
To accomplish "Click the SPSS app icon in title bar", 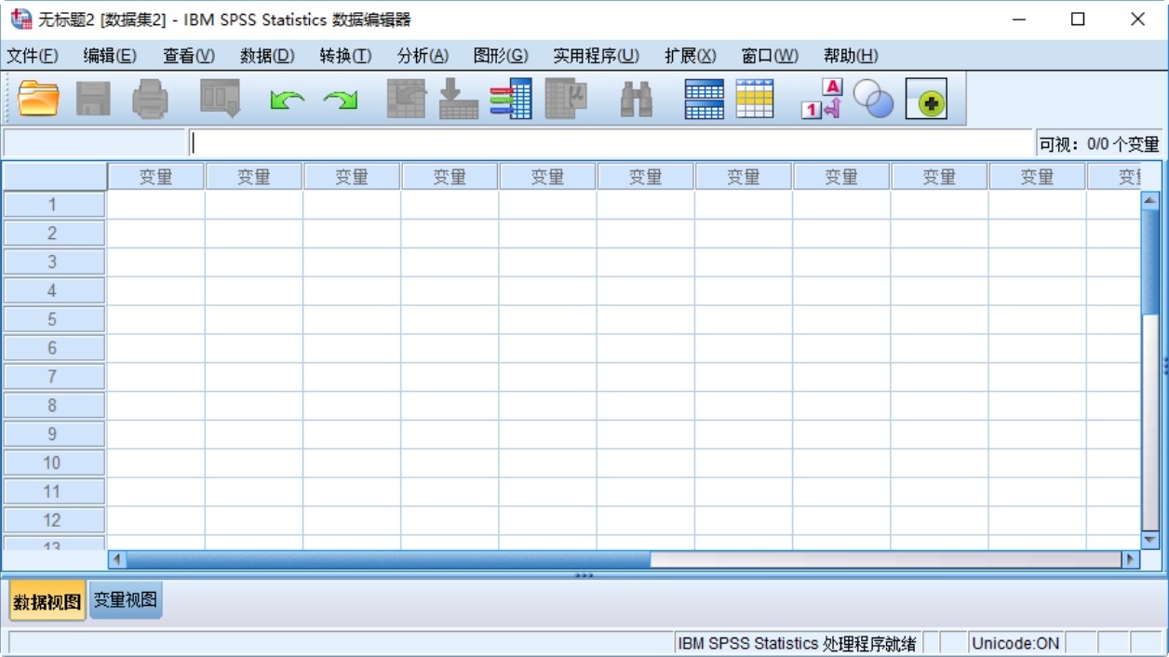I will [x=20, y=19].
